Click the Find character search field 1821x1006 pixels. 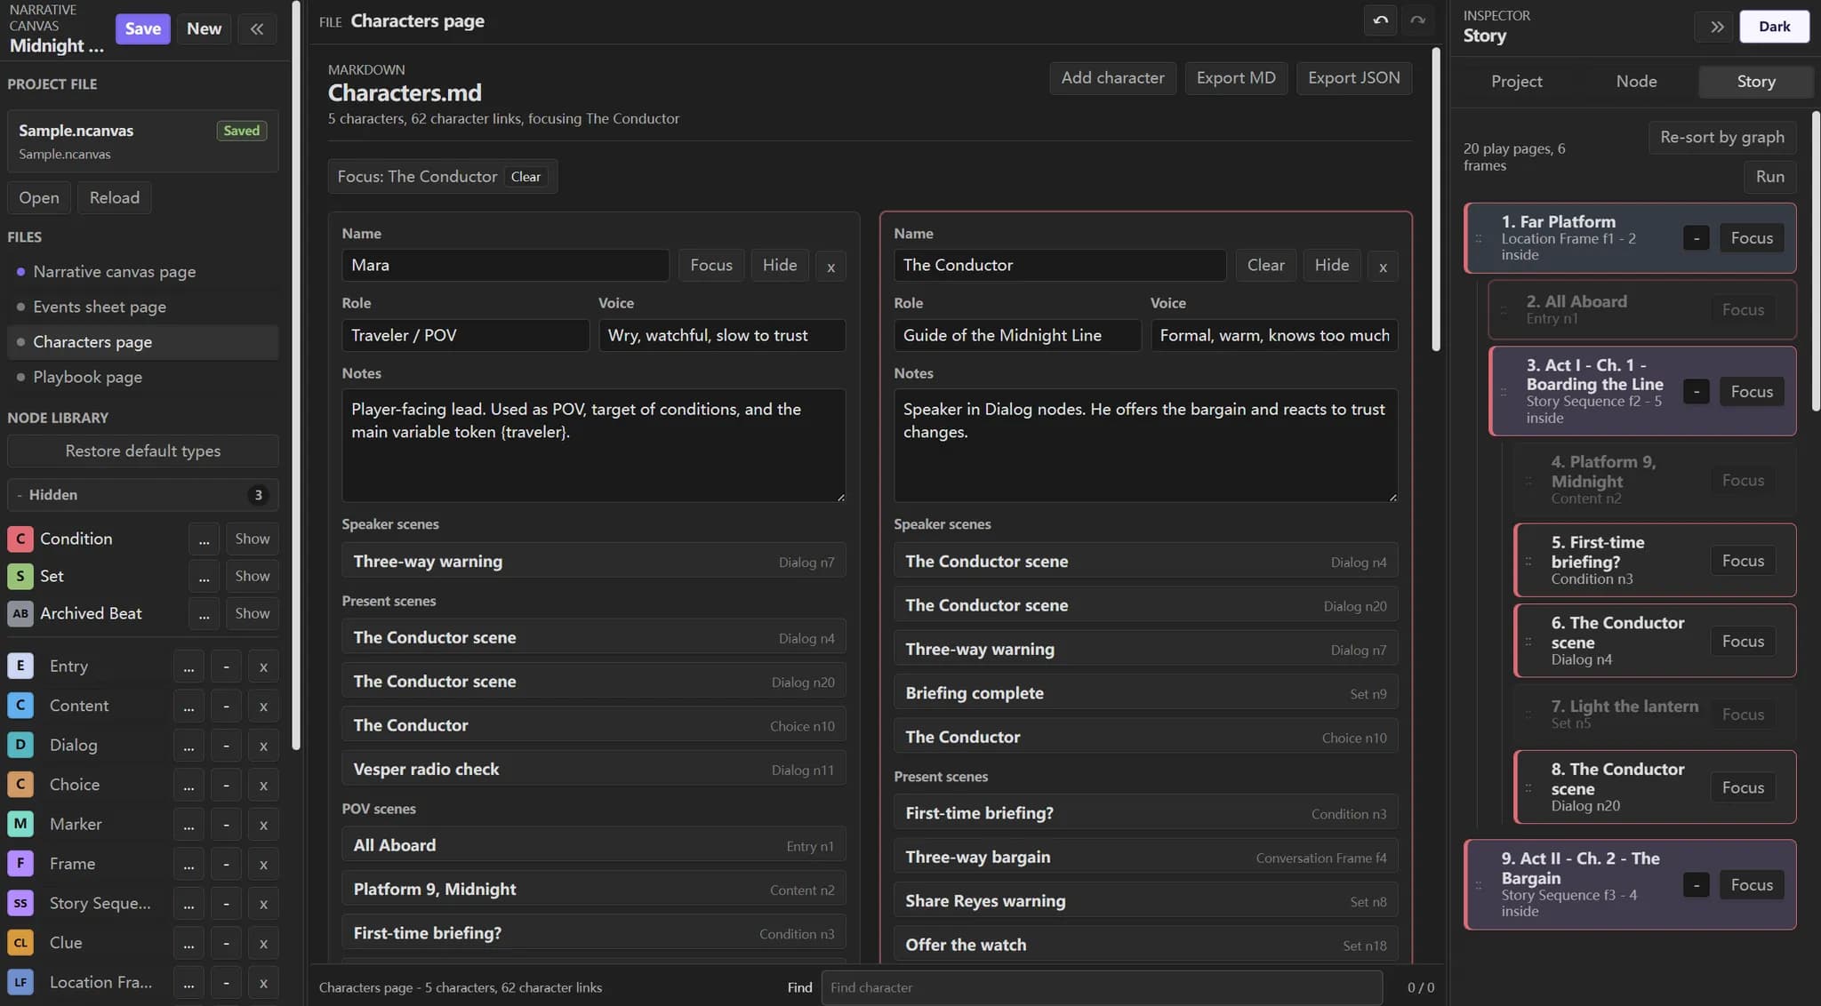[1101, 987]
